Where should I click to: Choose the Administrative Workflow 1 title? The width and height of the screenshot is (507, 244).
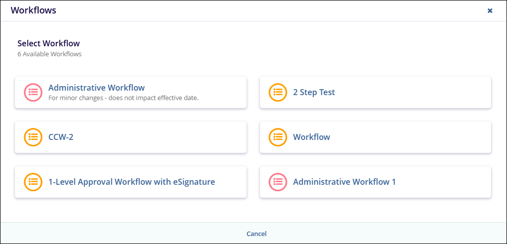pyautogui.click(x=344, y=182)
